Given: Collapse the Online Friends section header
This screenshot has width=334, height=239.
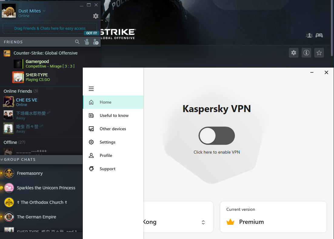Looking at the screenshot, I should 21,91.
